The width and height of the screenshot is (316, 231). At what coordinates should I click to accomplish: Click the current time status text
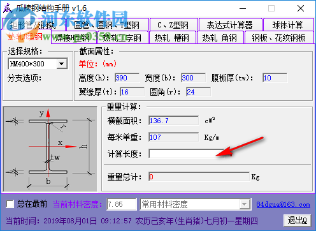pyautogui.click(x=132, y=221)
